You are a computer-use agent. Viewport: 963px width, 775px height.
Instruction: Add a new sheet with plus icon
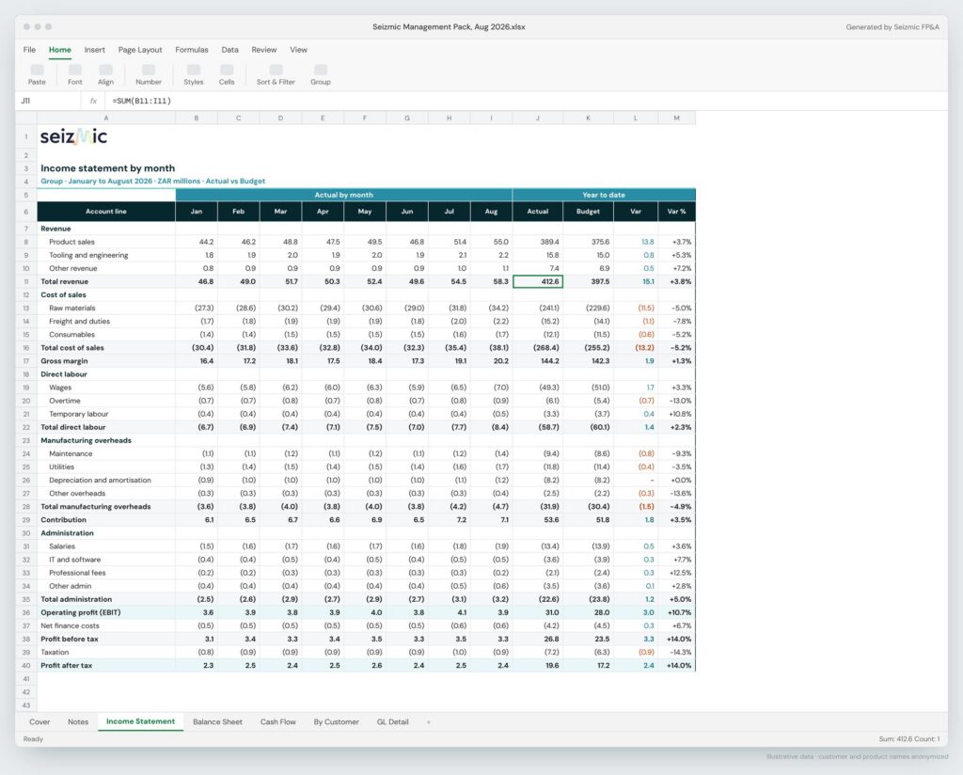point(429,722)
